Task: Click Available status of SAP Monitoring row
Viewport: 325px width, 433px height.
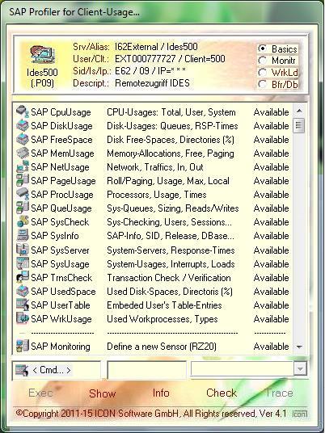Action: tap(272, 347)
